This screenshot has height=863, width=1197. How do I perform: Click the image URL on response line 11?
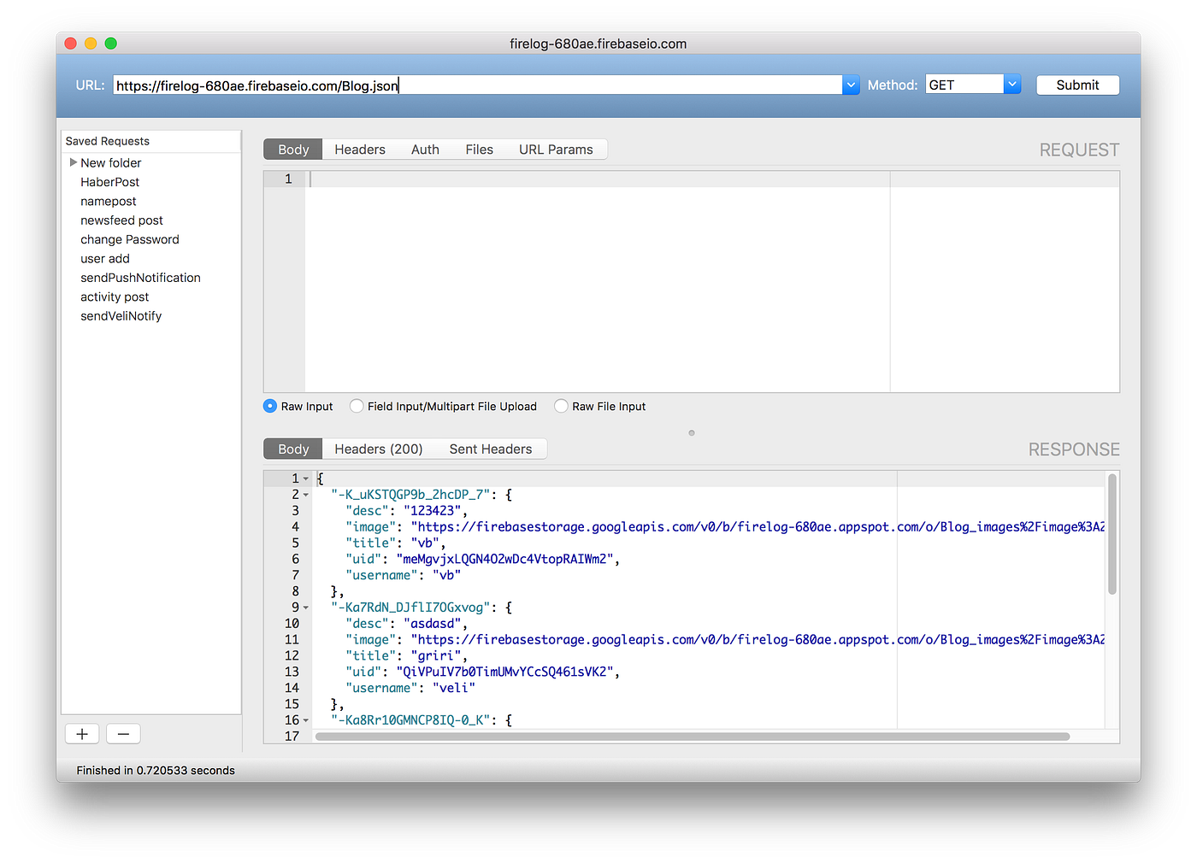(758, 640)
